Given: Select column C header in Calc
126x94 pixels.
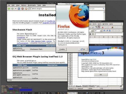Looking at the screenshot, I should (x=95, y=37).
